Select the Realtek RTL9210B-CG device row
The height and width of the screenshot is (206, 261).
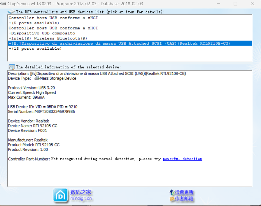click(x=130, y=43)
